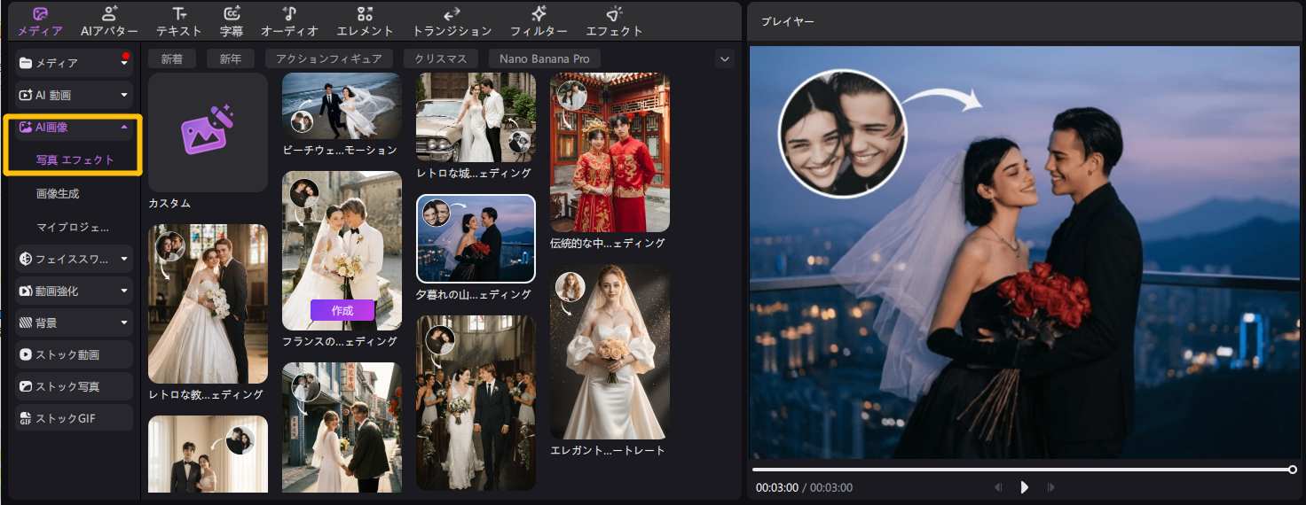This screenshot has height=505, width=1306.
Task: Expand the フェイススワ... sidebar section
Action: 124,259
